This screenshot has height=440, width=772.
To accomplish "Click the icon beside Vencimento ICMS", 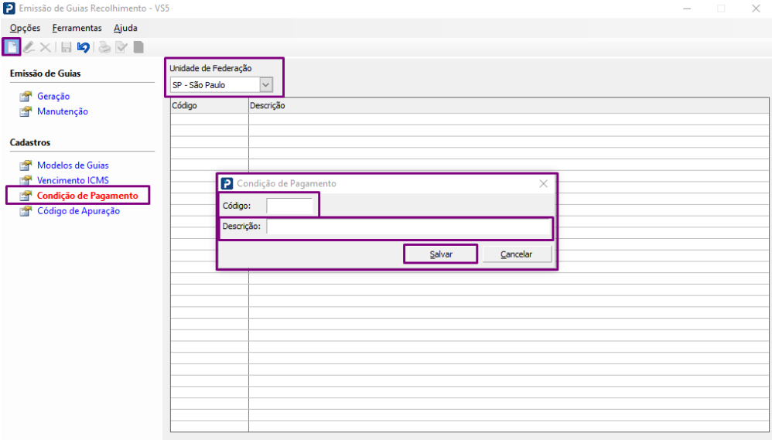I will [26, 181].
